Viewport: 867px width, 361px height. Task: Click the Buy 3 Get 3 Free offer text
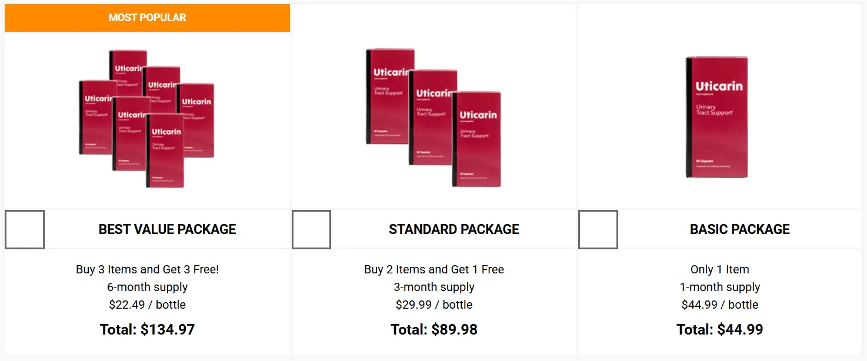point(147,270)
